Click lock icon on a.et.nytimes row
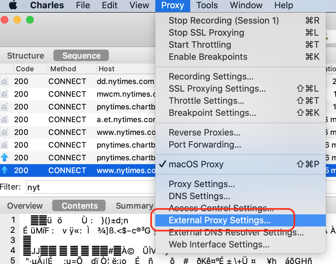This screenshot has height=264, width=336. [4, 120]
